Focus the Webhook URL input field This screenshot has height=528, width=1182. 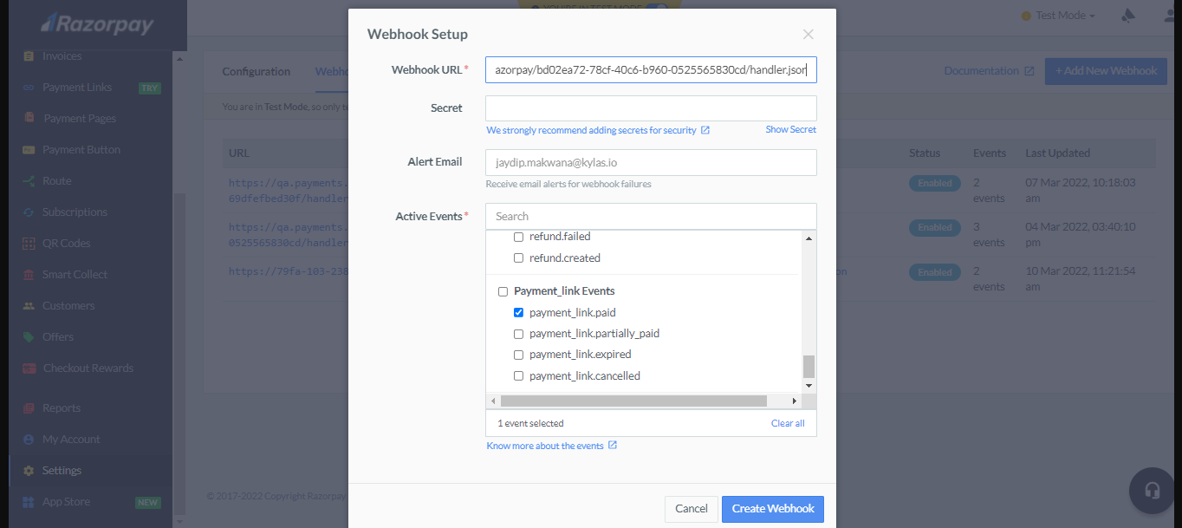651,69
